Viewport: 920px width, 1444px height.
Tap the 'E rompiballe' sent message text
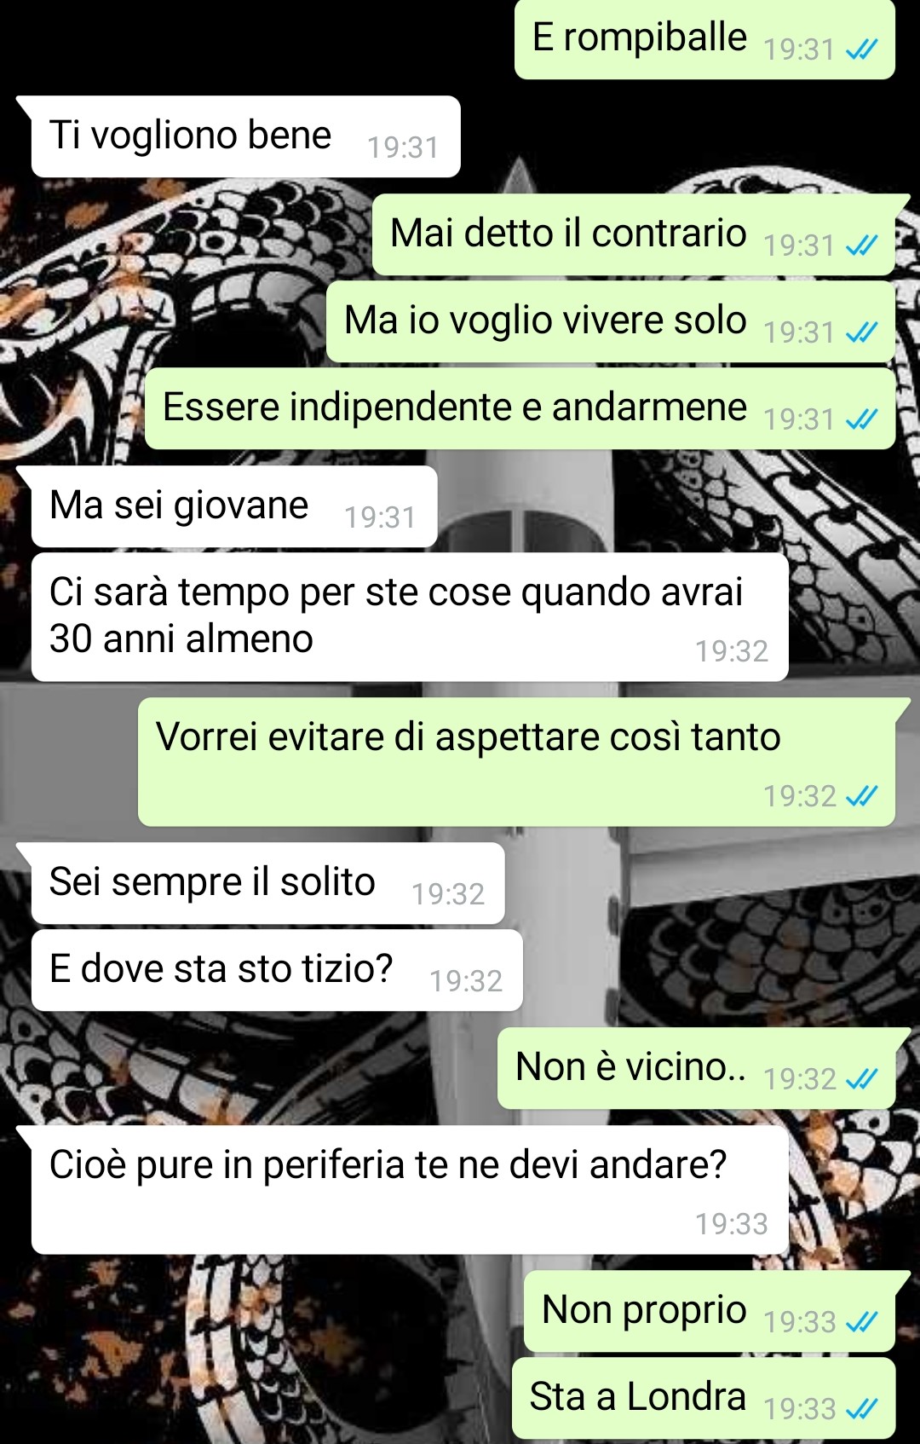(x=640, y=38)
